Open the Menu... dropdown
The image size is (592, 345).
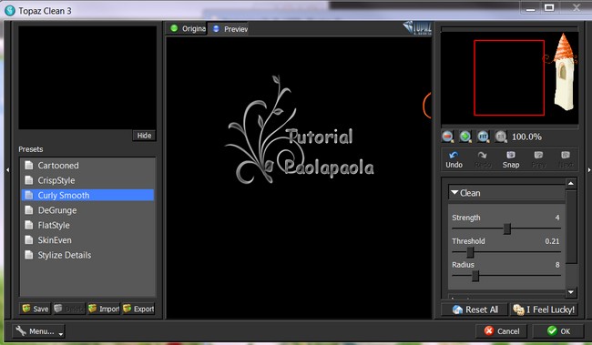(x=39, y=331)
